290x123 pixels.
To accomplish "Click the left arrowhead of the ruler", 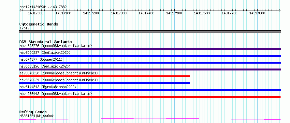I will pyautogui.click(x=20, y=10).
